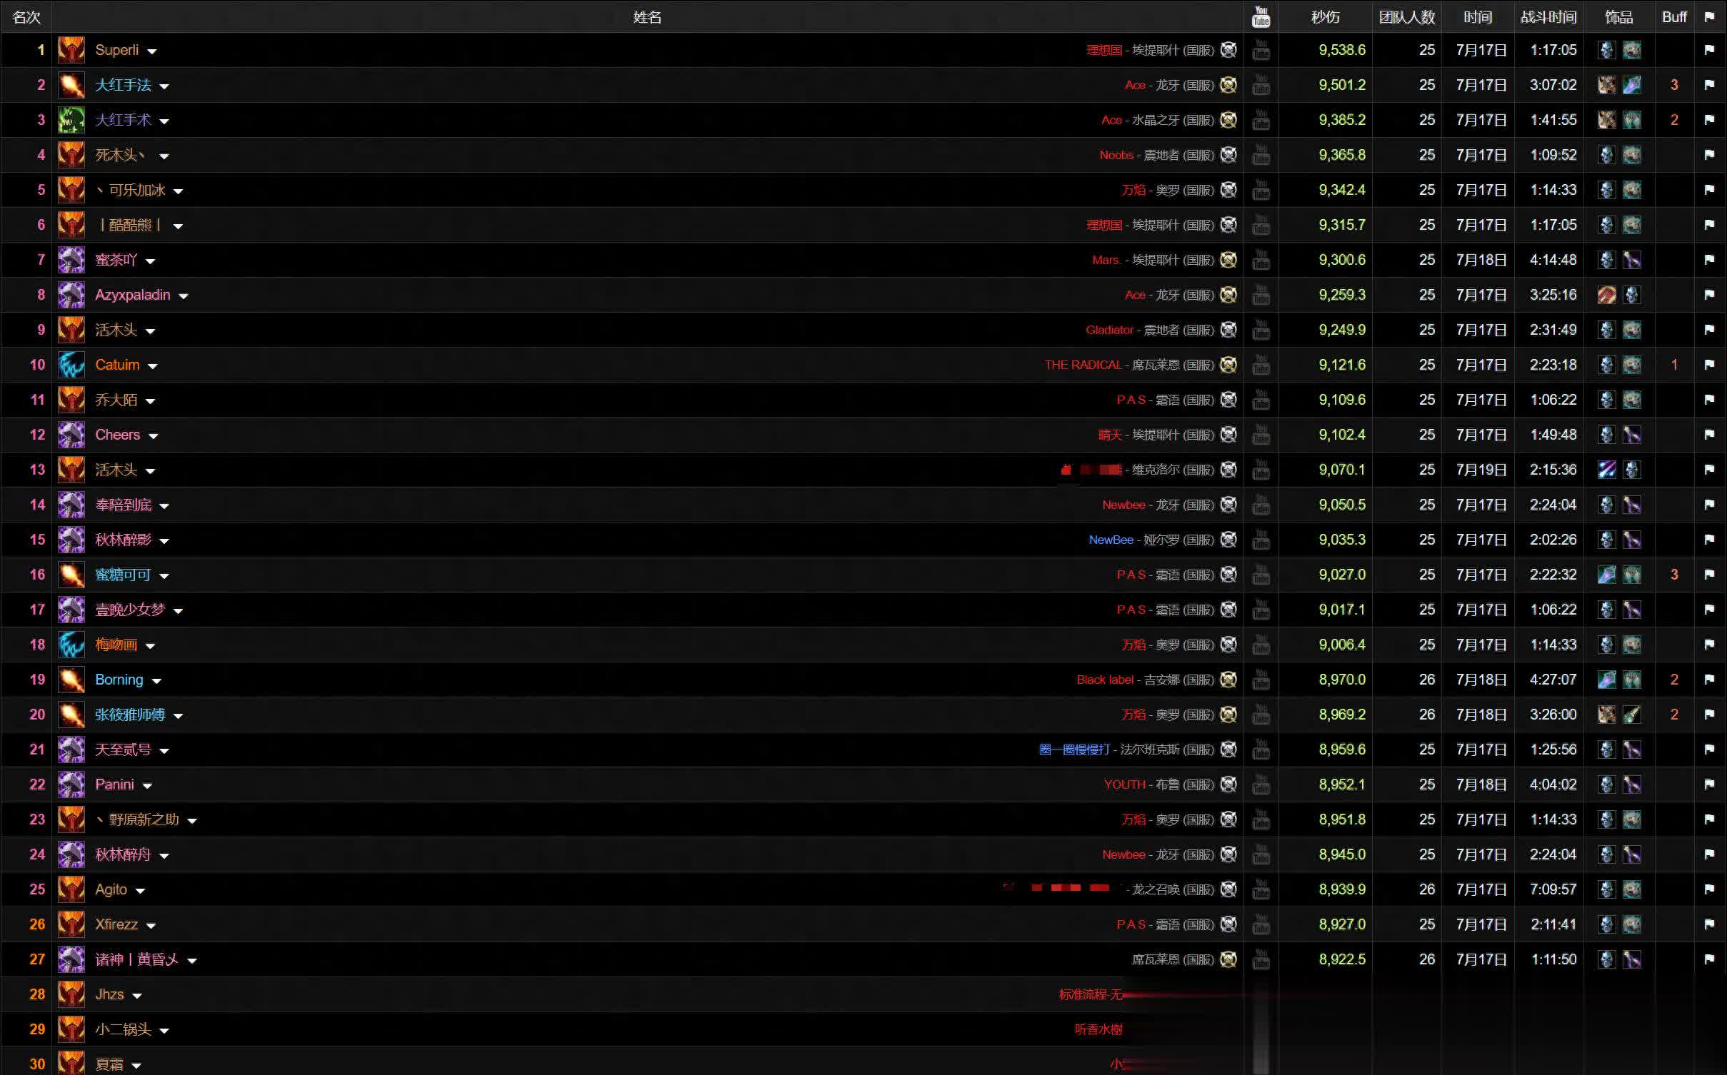1727x1075 pixels.
Task: Sort by 团队人数 column header
Action: 1406,17
